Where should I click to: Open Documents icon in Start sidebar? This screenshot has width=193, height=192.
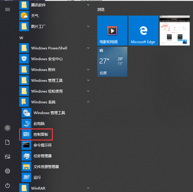8,142
